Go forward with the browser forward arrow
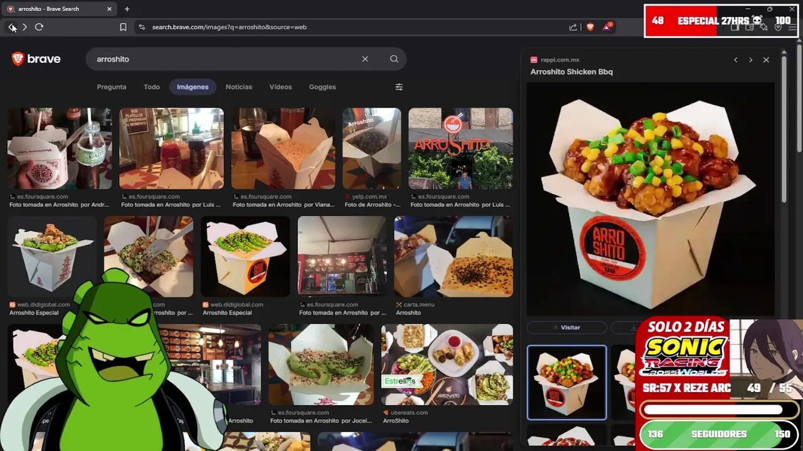The height and width of the screenshot is (451, 803). (24, 27)
